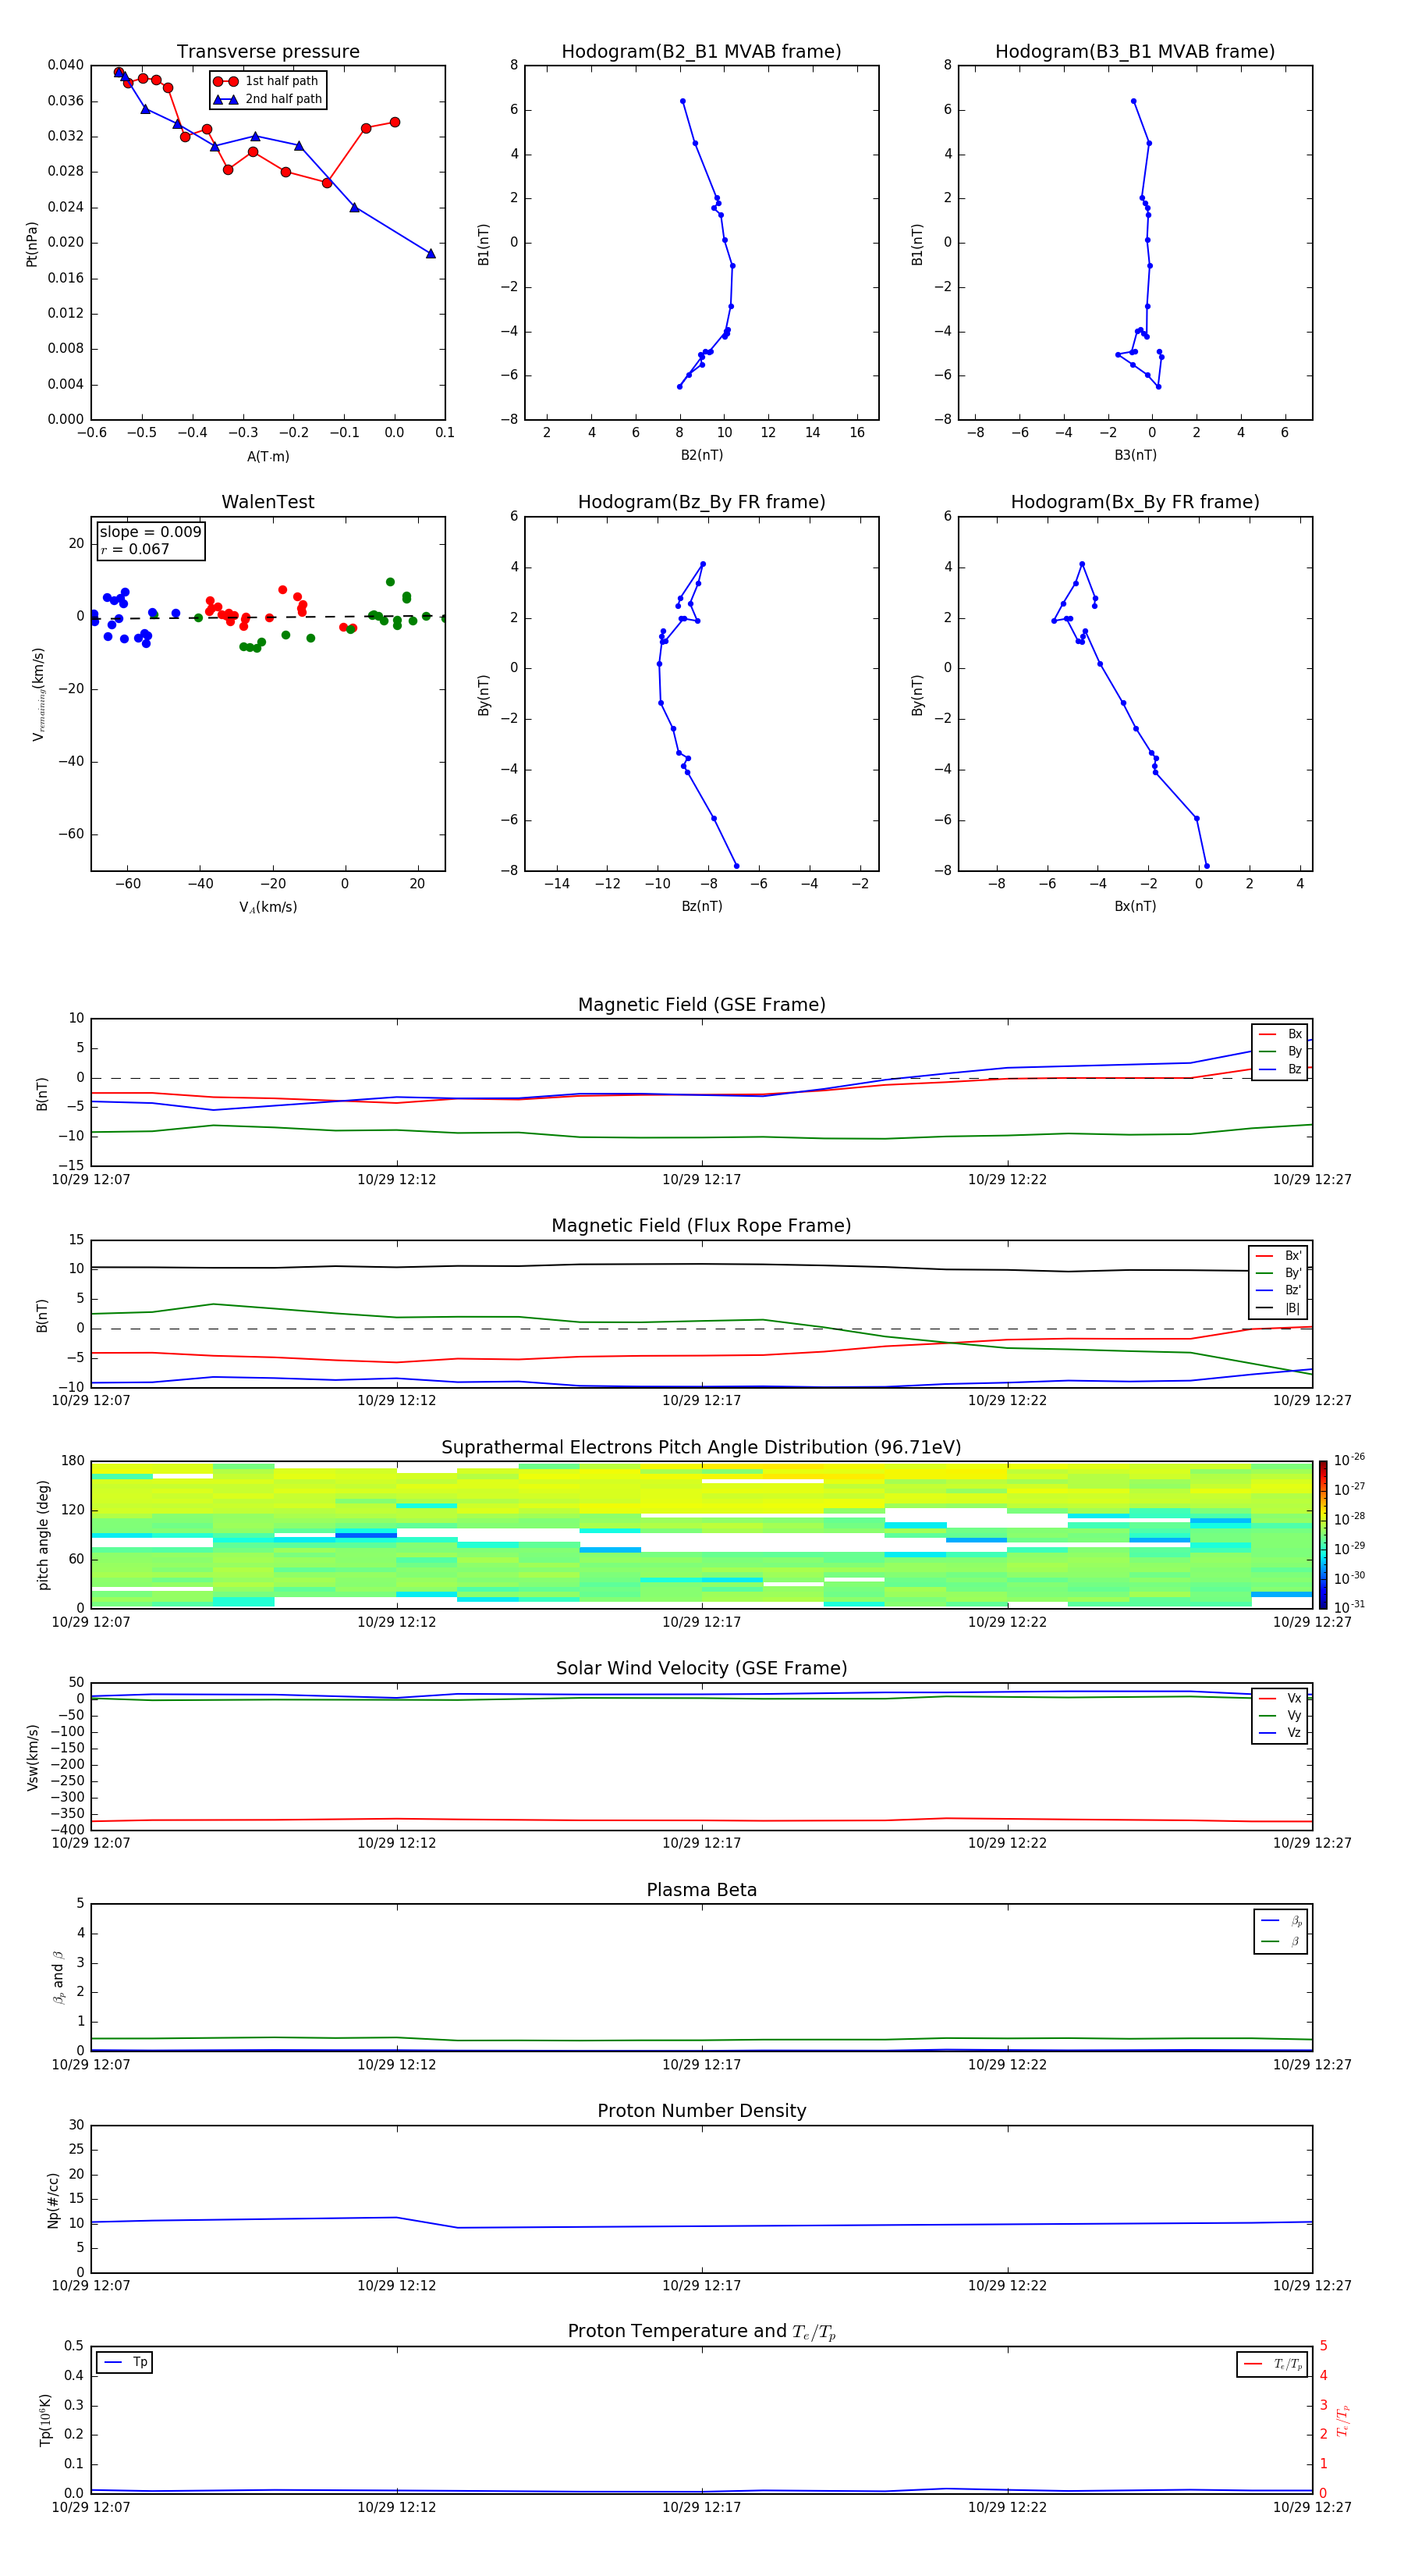Click the pitch angle color bar

[x=1322, y=1534]
